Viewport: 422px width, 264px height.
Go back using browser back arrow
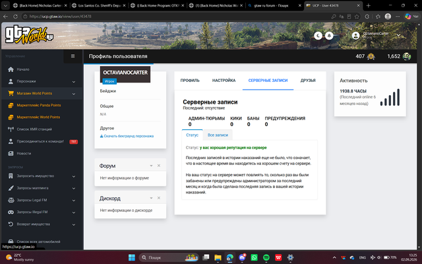(5, 16)
